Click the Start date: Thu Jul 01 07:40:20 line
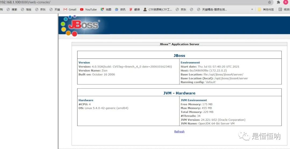The height and width of the screenshot is (149, 290). (210, 67)
